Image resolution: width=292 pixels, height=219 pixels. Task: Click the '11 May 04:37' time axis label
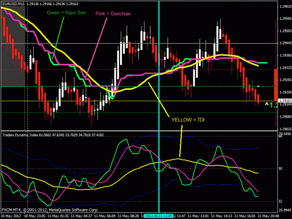point(82,216)
